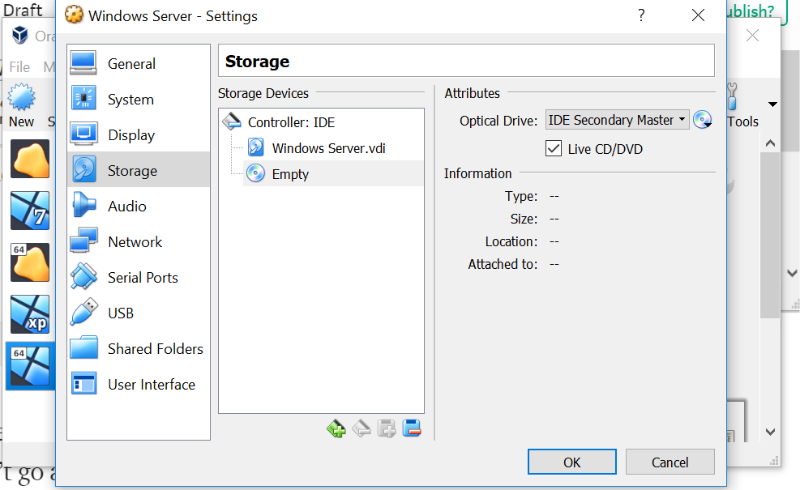Click the remove storage controller icon
The width and height of the screenshot is (800, 490).
pyautogui.click(x=361, y=428)
